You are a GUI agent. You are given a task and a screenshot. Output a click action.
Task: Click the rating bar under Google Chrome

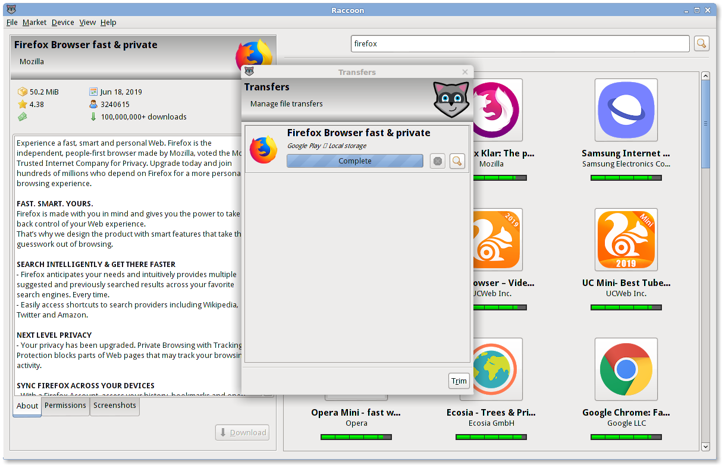[x=626, y=437]
